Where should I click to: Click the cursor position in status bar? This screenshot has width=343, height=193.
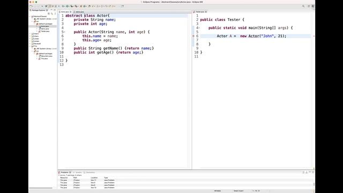(x=256, y=191)
